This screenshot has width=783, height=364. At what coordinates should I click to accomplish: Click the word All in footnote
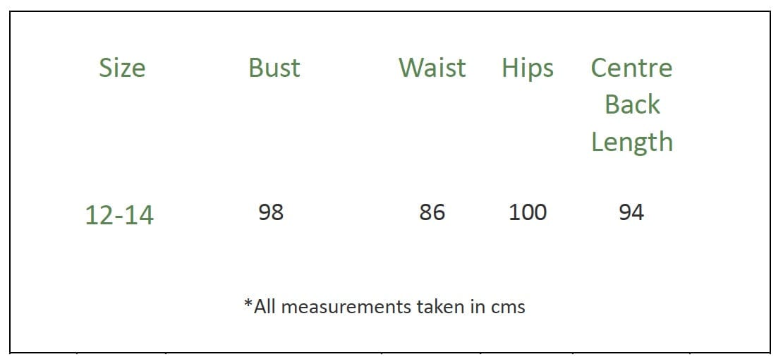[x=265, y=307]
